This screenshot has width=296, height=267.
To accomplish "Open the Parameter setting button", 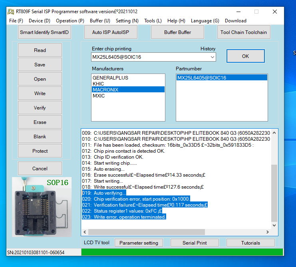I will [139, 243].
